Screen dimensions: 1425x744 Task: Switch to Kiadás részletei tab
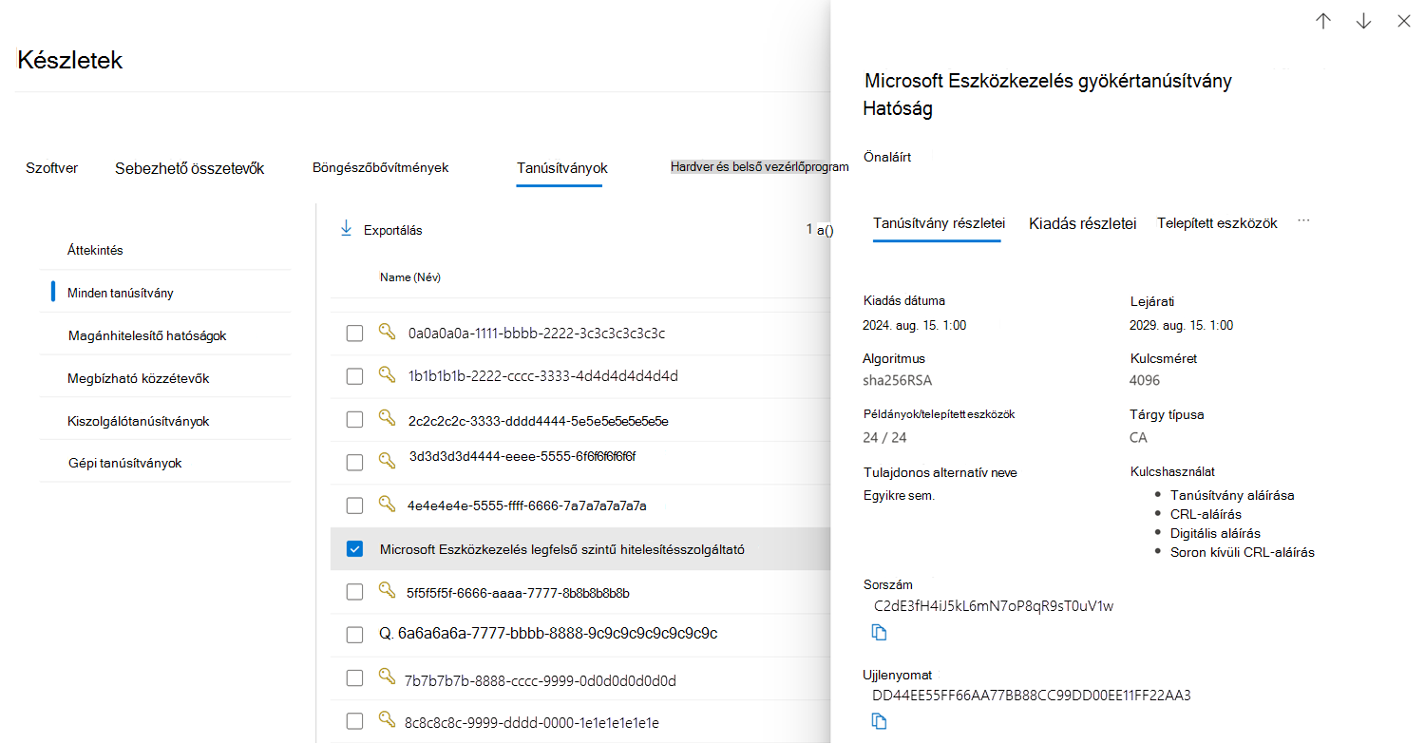tap(1082, 224)
